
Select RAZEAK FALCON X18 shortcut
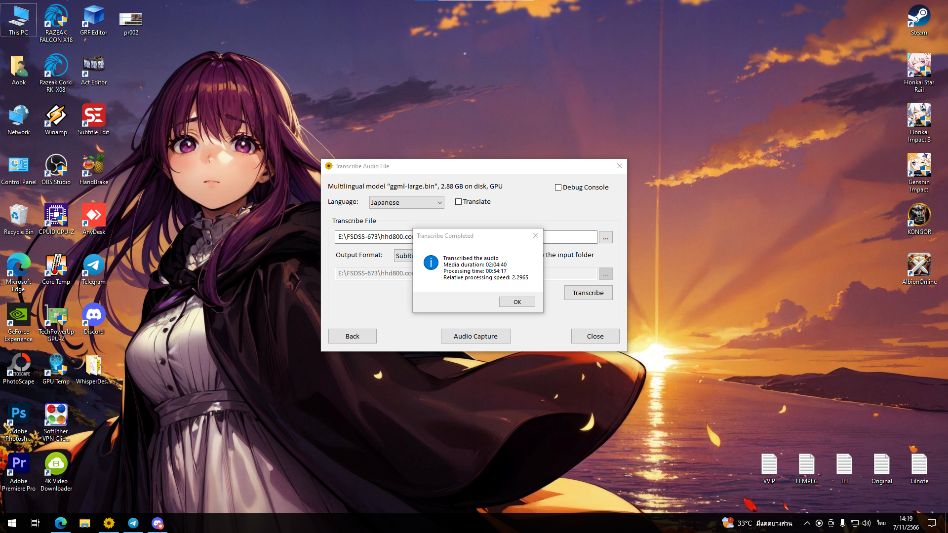click(x=56, y=23)
